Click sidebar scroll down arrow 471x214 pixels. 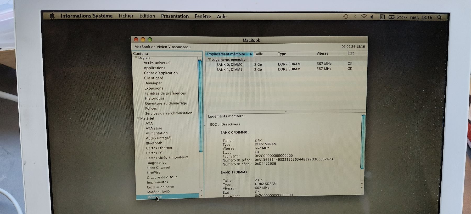(201, 195)
